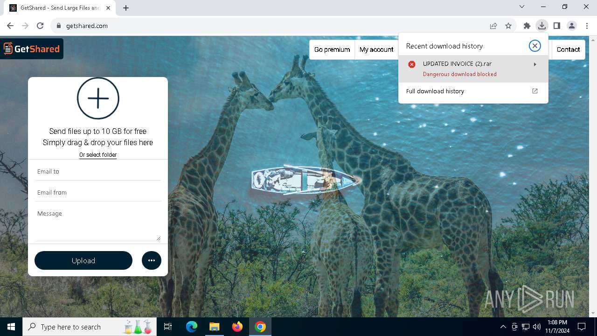Open network tray icon

(x=526, y=327)
